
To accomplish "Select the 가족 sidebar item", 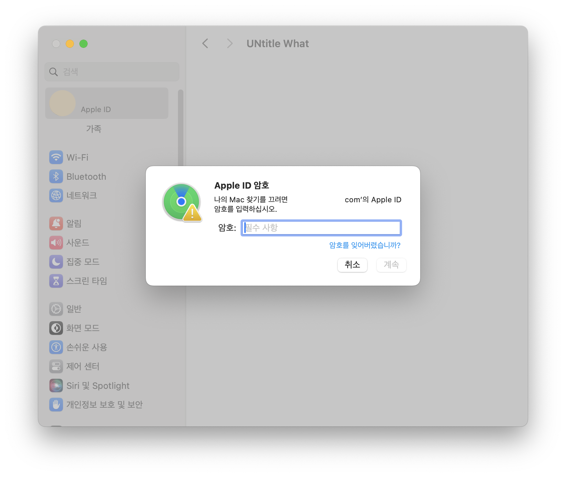I will (x=94, y=129).
